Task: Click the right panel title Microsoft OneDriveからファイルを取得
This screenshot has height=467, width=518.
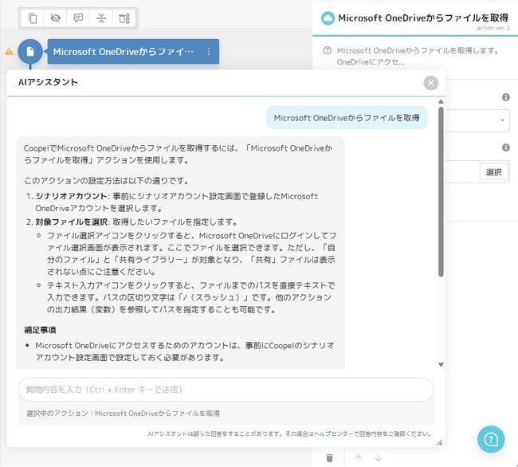Action: point(423,18)
